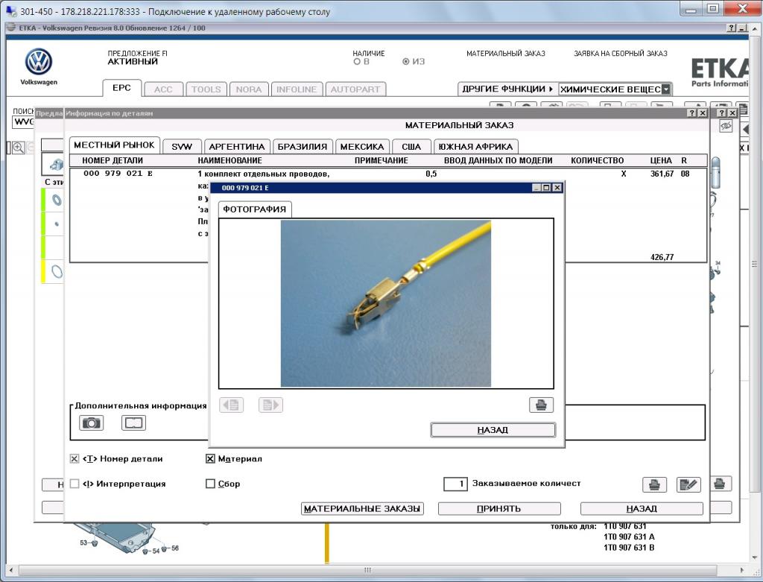Image resolution: width=763 pixels, height=582 pixels.
Task: Open the ACC tab
Action: pyautogui.click(x=163, y=89)
